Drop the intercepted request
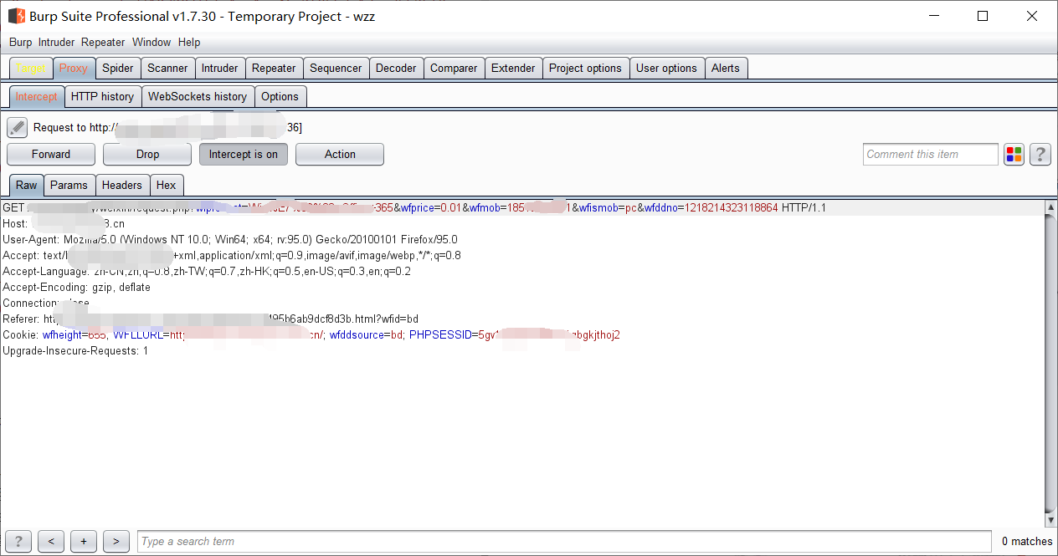The image size is (1058, 556). [x=147, y=154]
